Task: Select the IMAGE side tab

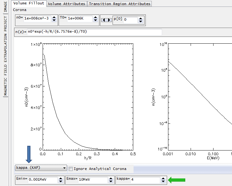Action: point(5,7)
